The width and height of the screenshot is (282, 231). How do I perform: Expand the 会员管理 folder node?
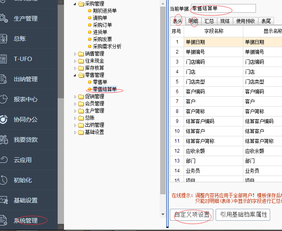76,104
